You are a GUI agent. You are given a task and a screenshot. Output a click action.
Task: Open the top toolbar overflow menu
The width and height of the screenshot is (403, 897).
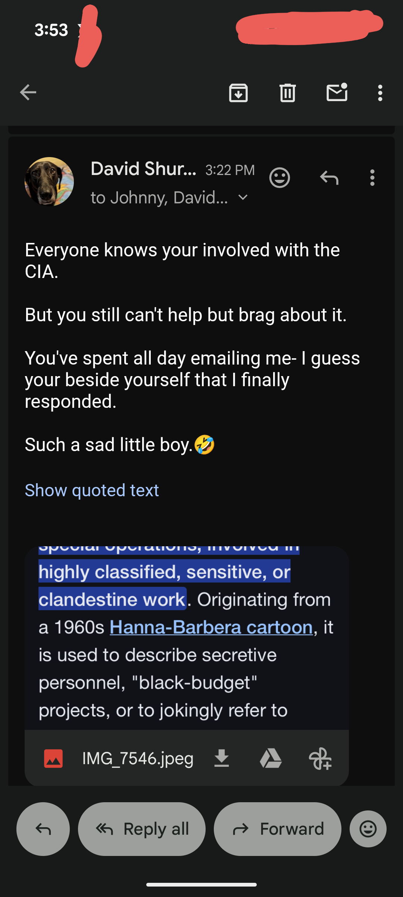tap(380, 93)
